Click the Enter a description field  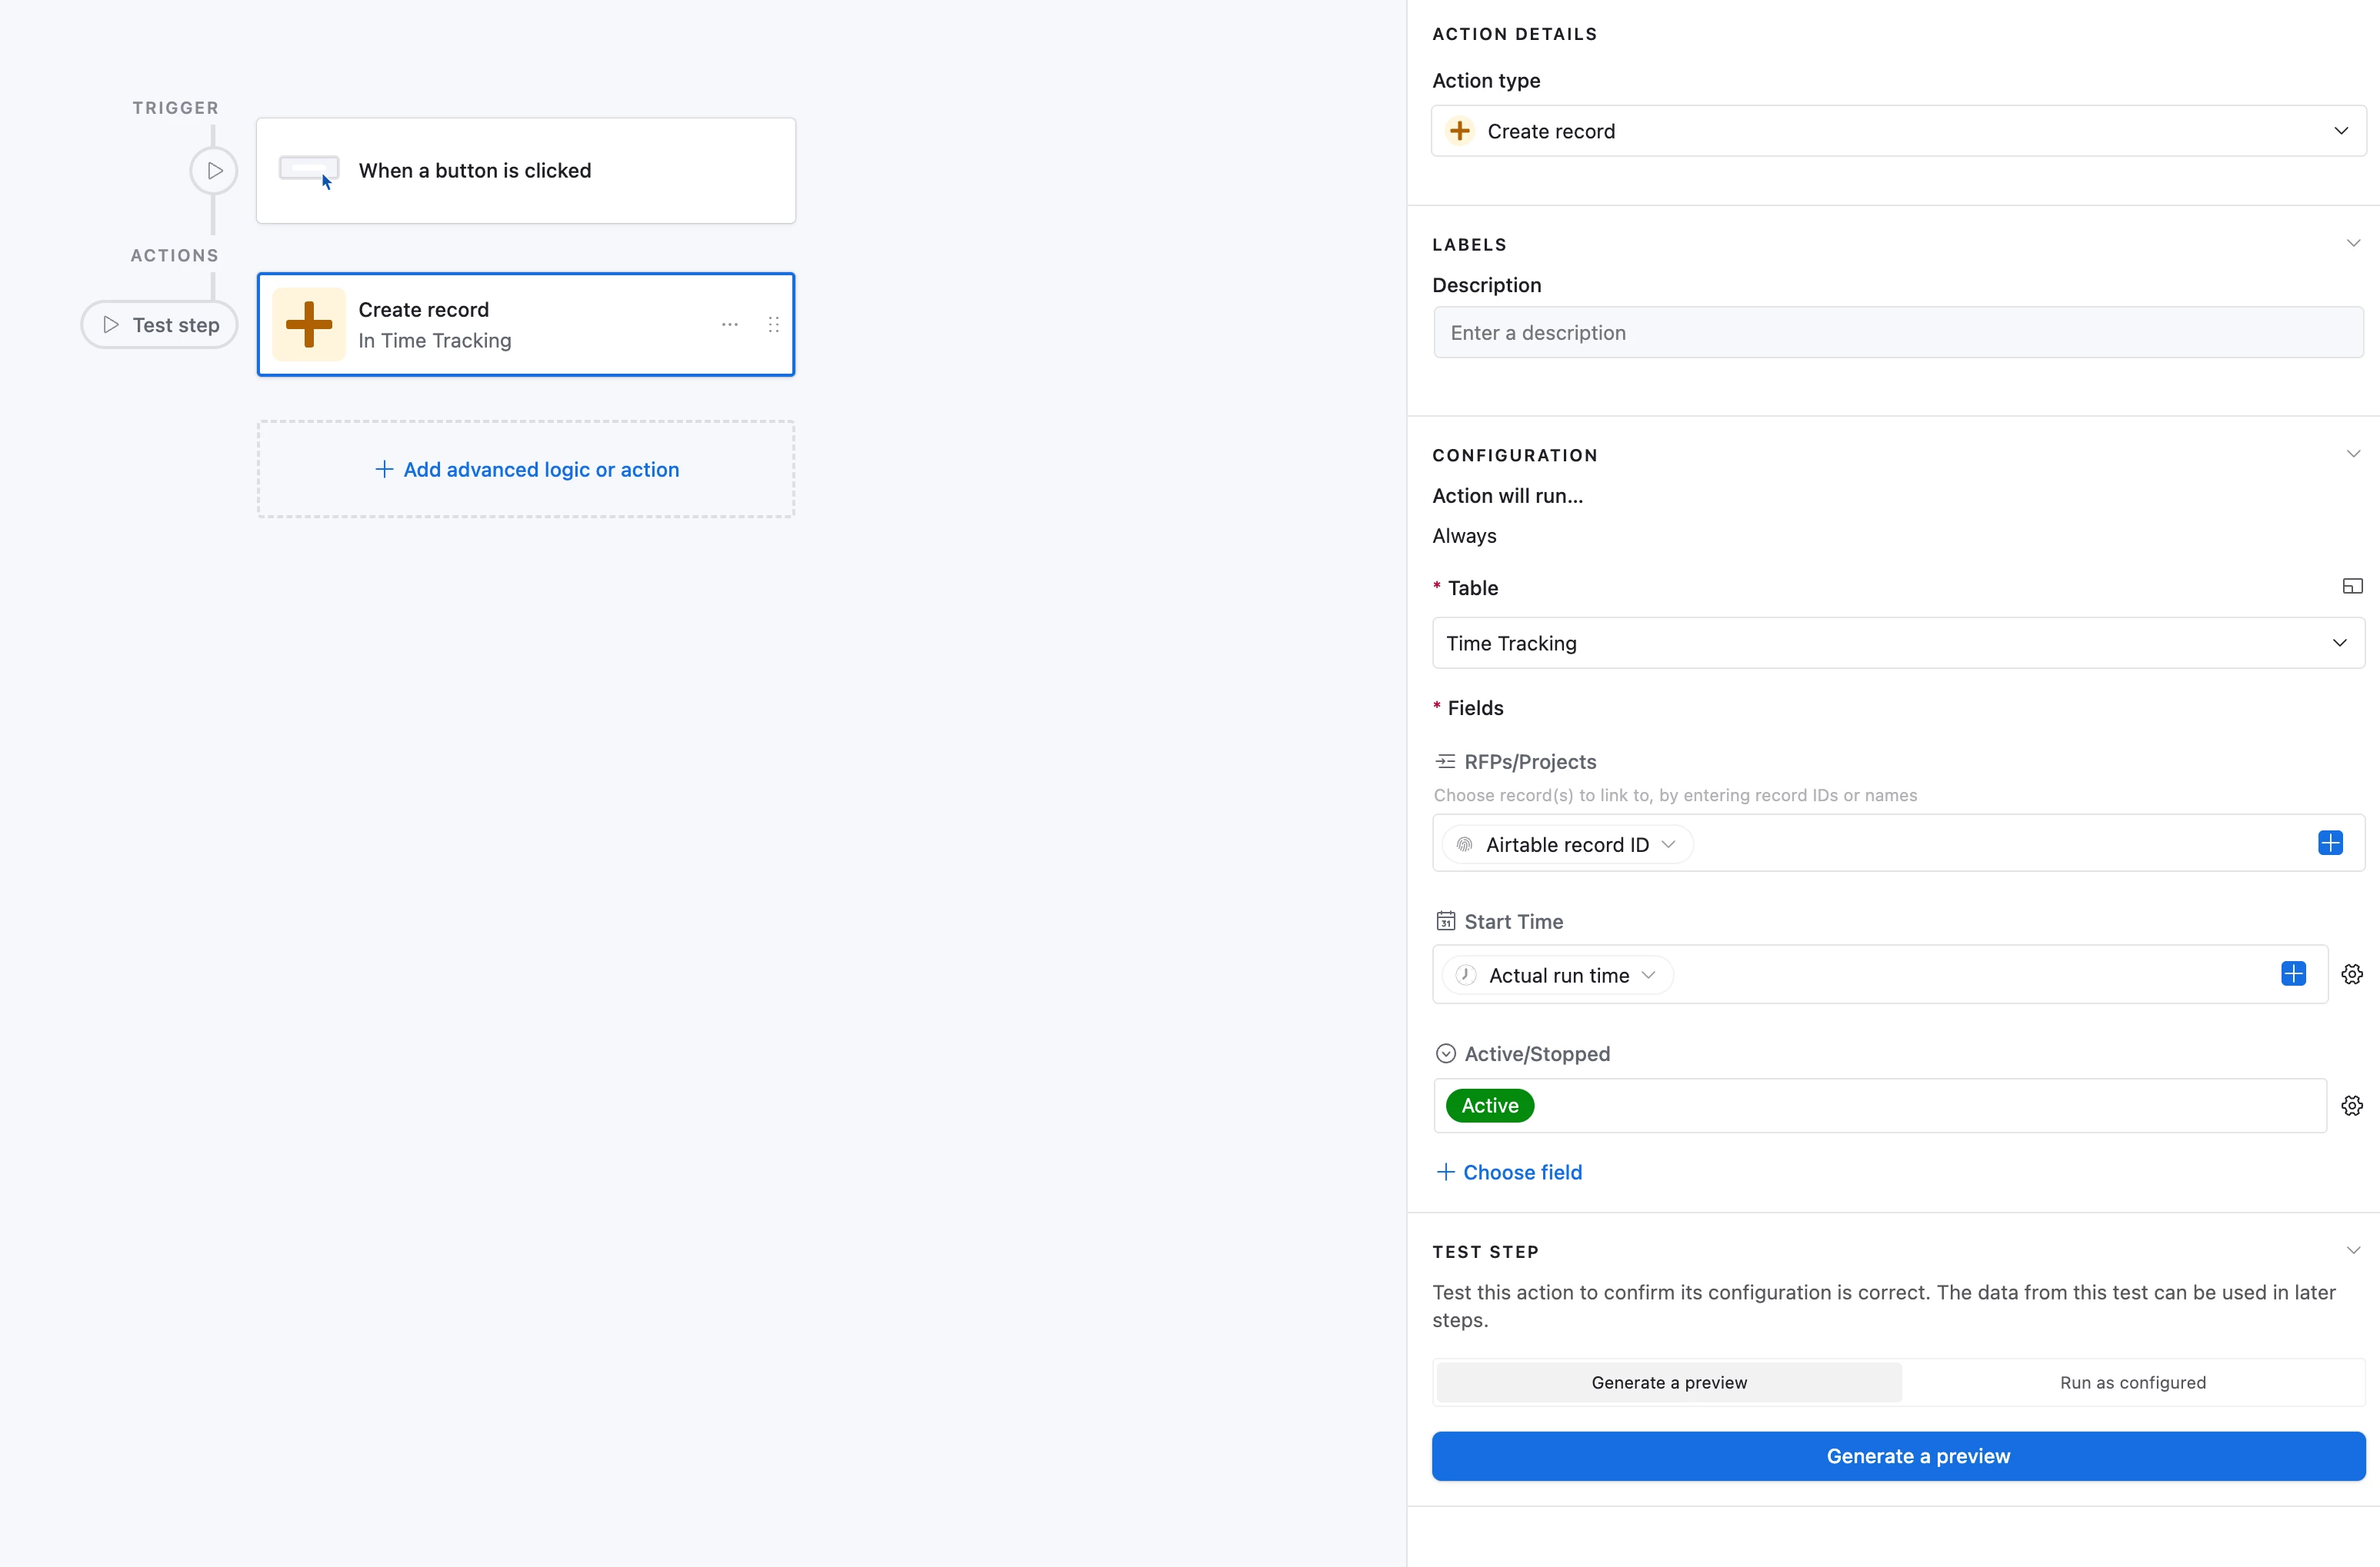(x=1897, y=333)
